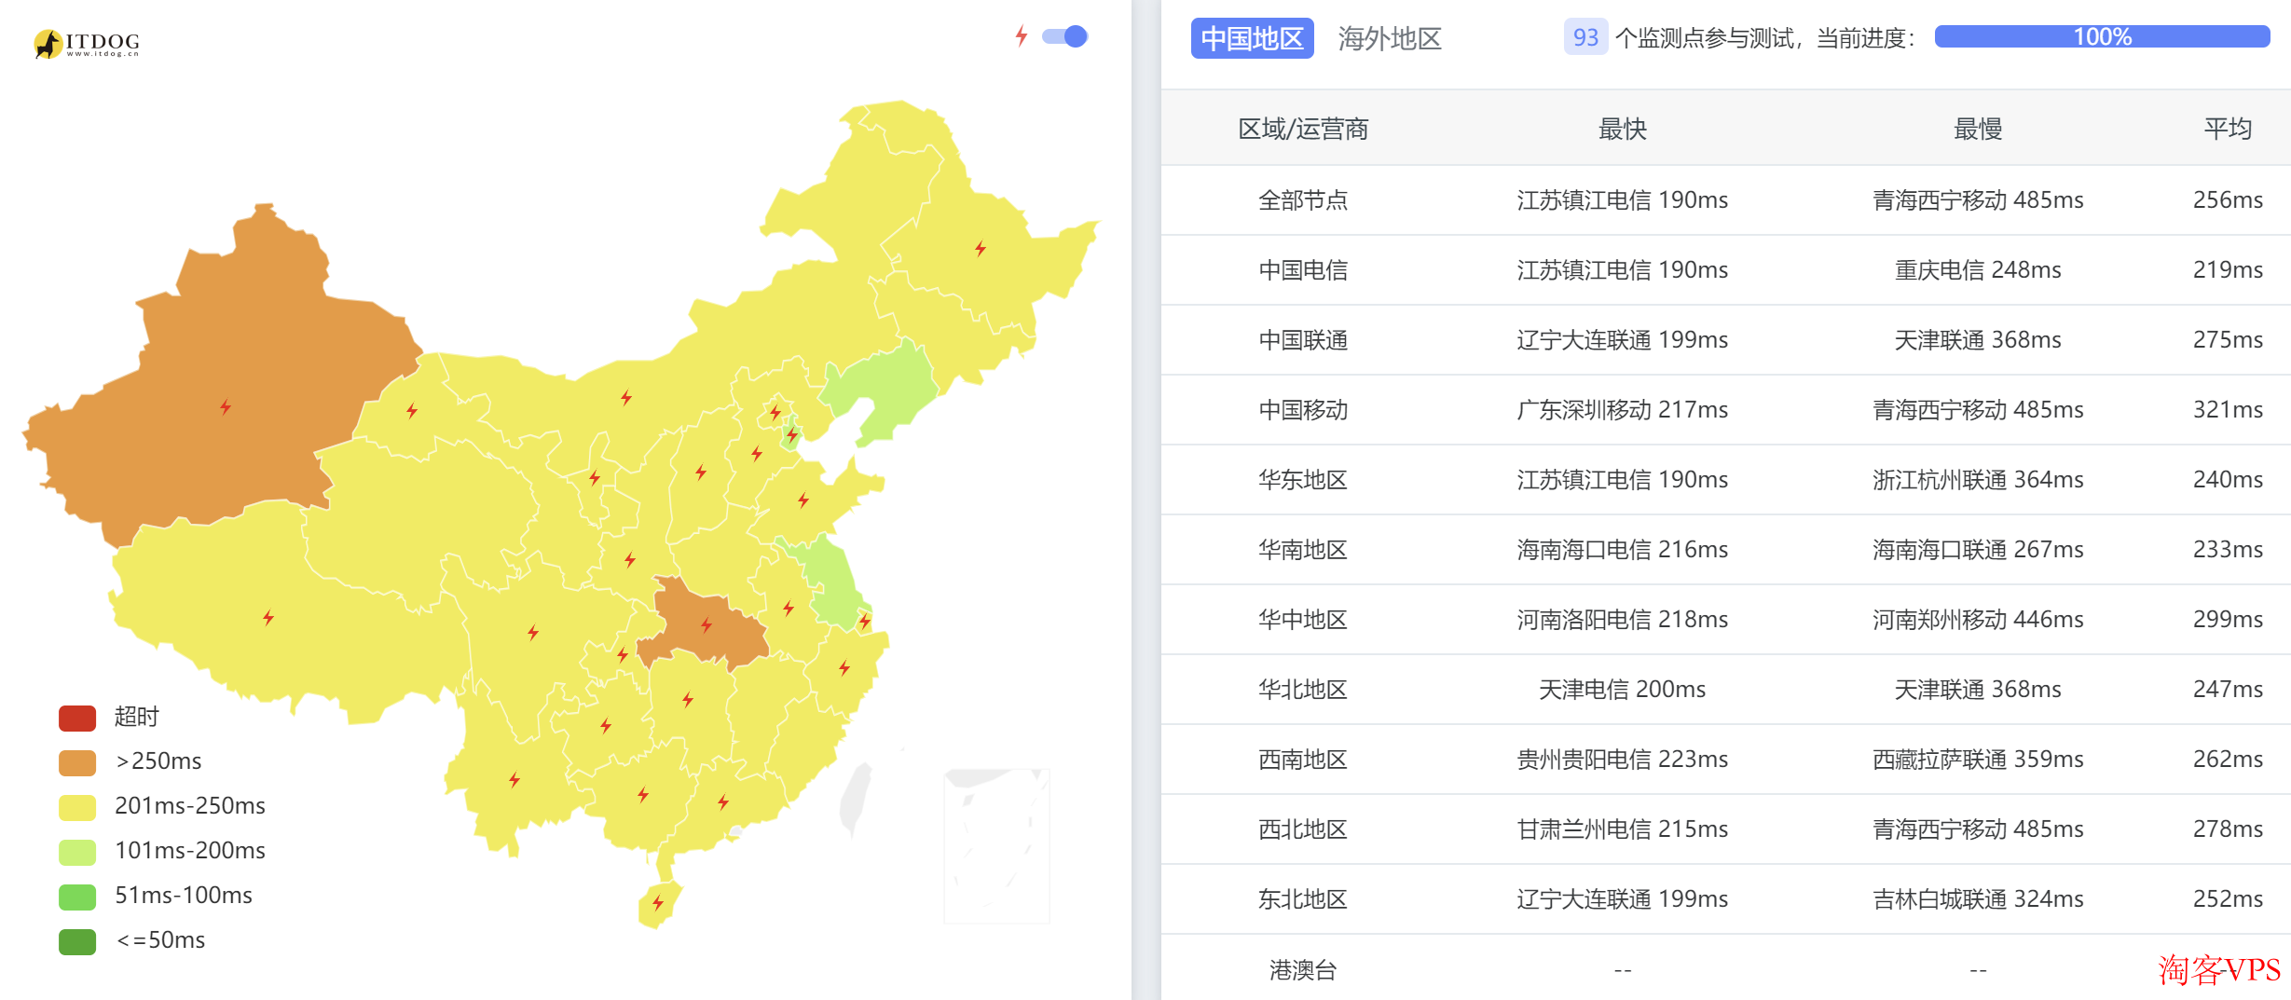Click 天津电信 200ms cell
The width and height of the screenshot is (2291, 1000).
point(1623,689)
